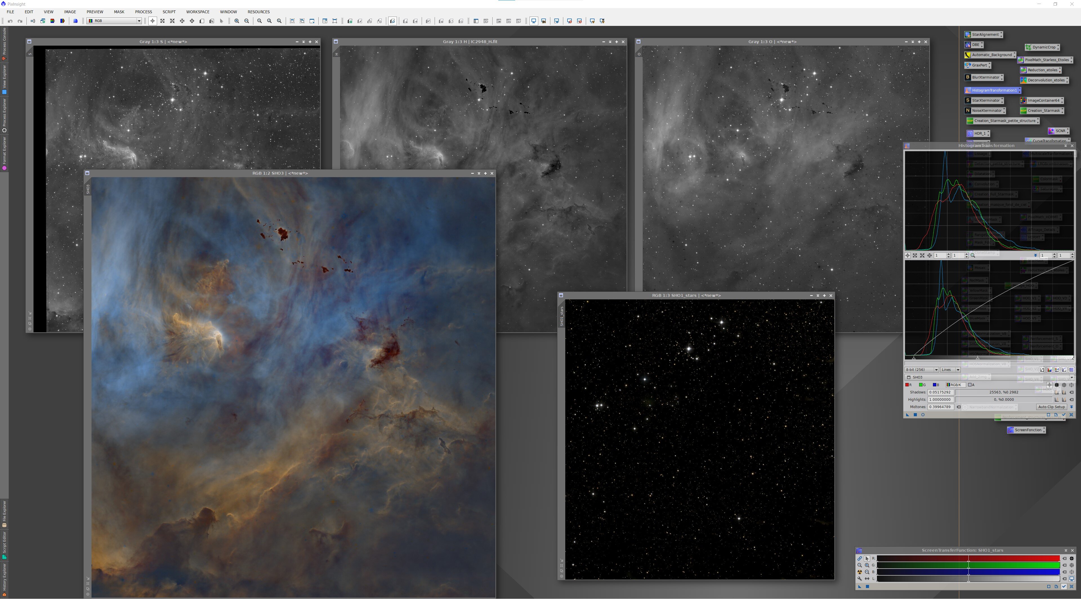Viewport: 1081px width, 599px height.
Task: Click the wrench icon in ScreenTransferFunction
Action: [x=859, y=578]
